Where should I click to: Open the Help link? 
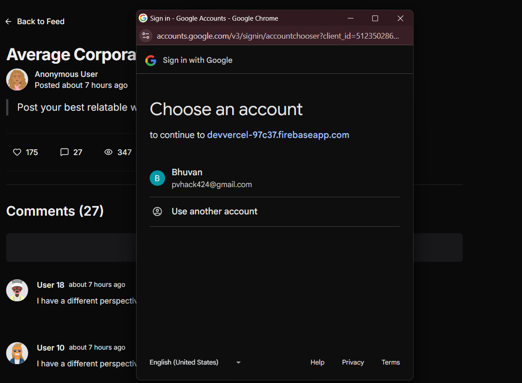[x=317, y=362]
